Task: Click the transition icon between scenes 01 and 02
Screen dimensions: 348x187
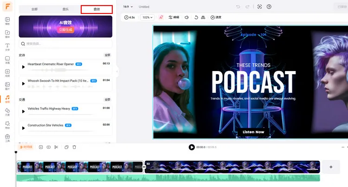Action: pos(144,167)
